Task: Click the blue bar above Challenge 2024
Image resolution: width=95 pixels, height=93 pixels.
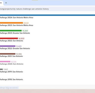Action: (x=47, y=15)
